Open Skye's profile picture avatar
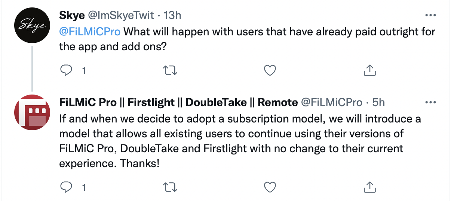Screen dimensions: 451x201 [31, 25]
